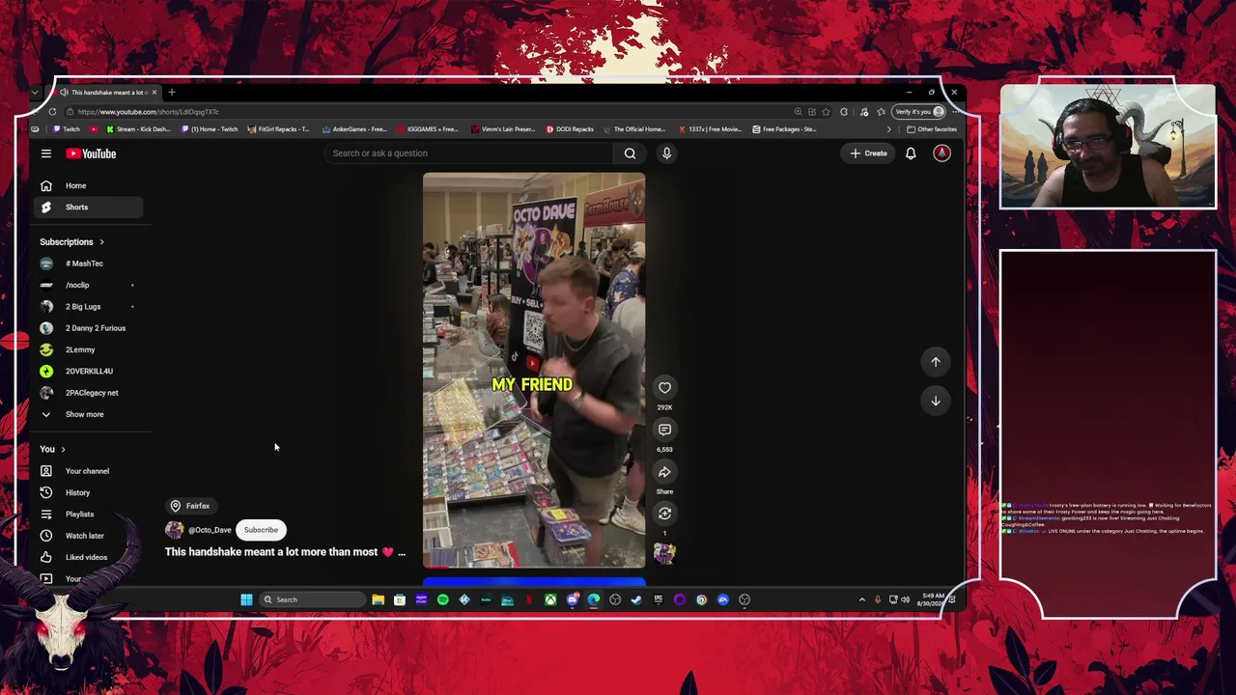This screenshot has width=1236, height=695.
Task: Open the Xbox app in taskbar
Action: (550, 599)
